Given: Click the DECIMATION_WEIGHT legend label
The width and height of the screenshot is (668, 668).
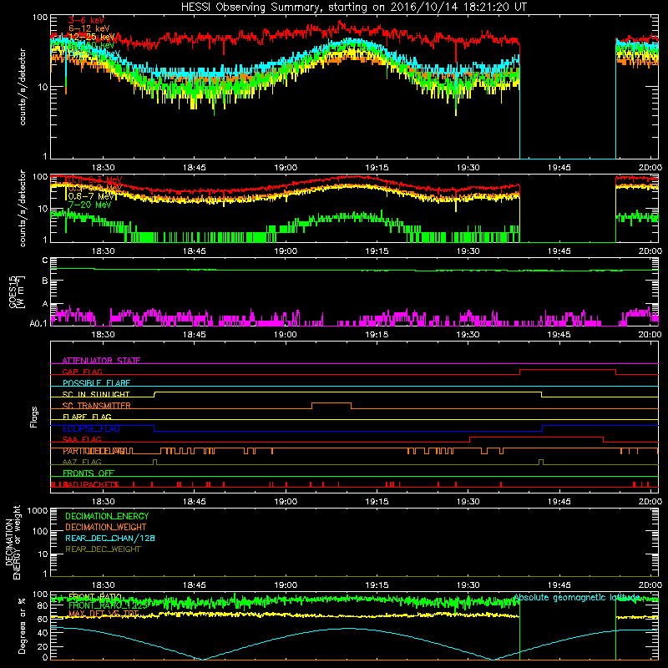Looking at the screenshot, I should pos(106,527).
